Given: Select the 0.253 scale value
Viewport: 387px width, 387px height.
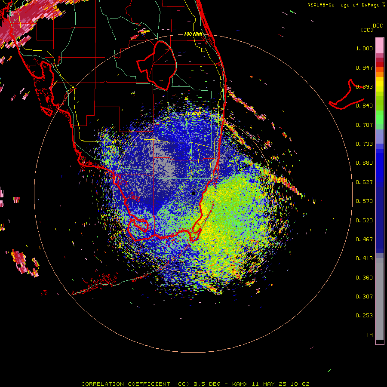Looking at the screenshot, I should [x=364, y=316].
